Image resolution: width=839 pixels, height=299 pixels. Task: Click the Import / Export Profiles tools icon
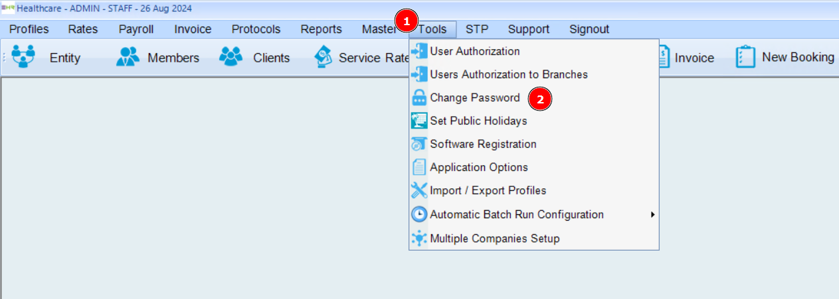419,191
